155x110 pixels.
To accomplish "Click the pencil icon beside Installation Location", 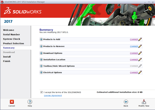I will [x=140, y=60].
